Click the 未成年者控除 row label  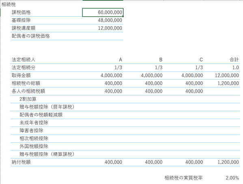pos(34,123)
